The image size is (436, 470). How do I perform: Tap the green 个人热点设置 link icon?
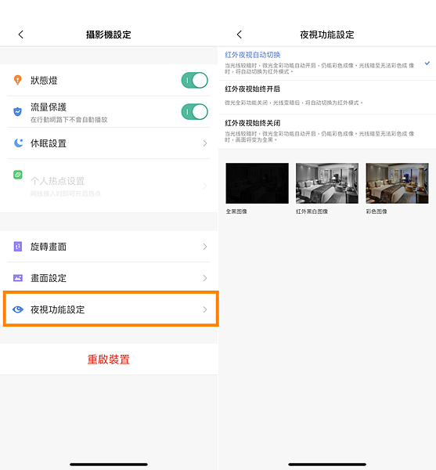[18, 175]
